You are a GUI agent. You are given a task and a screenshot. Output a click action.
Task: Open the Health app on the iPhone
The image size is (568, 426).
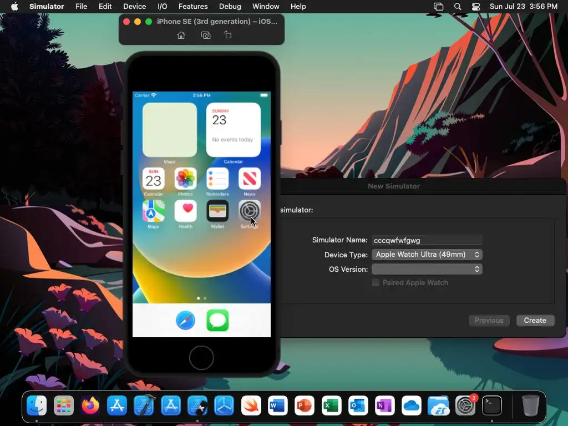185,211
